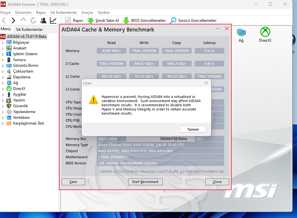
Task: Click the BIOS Güncellemeleri download arrow icon
Action: coord(126,21)
